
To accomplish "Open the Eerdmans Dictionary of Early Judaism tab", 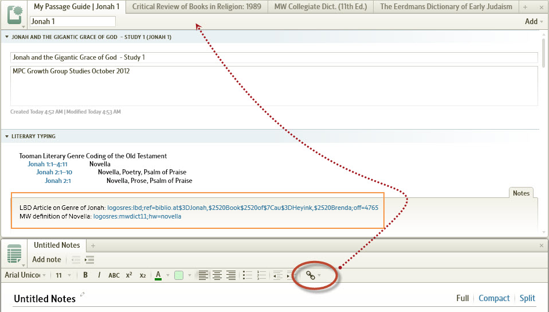I will pos(446,7).
